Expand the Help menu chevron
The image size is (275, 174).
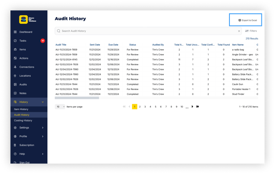coord(43,154)
